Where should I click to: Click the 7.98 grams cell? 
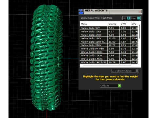pyautogui.click(x=113, y=52)
